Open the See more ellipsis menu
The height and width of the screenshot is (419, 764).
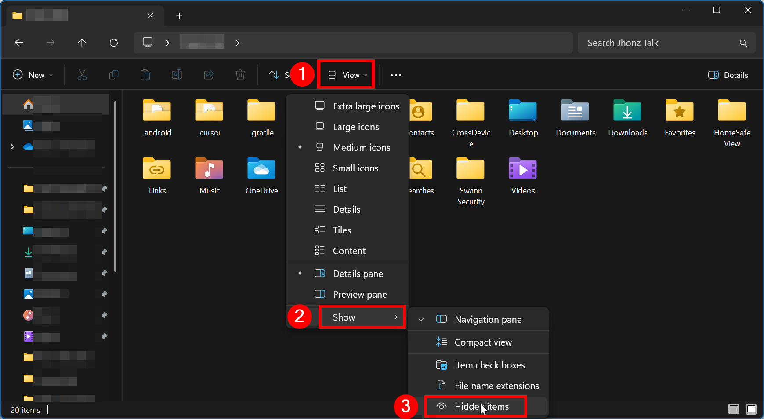point(395,75)
